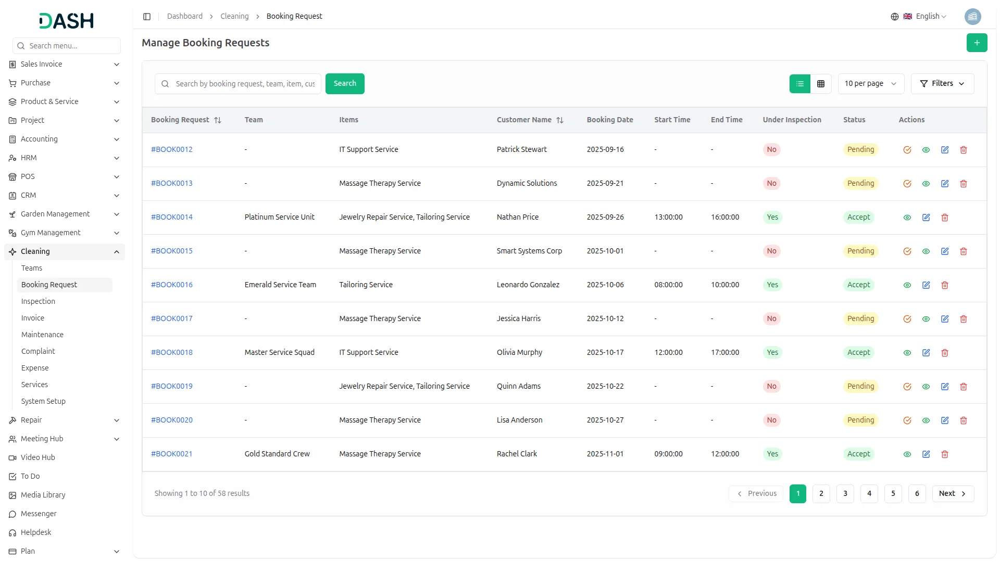Edit booking #BOOK0014 via pencil icon

(926, 218)
